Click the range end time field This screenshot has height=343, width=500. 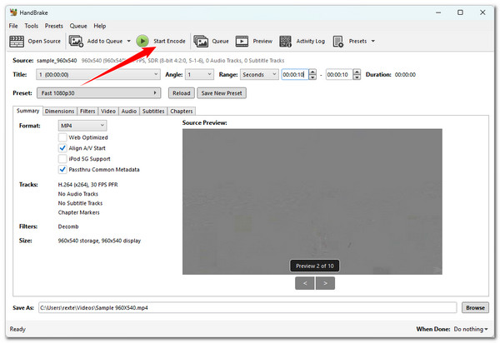click(x=339, y=75)
